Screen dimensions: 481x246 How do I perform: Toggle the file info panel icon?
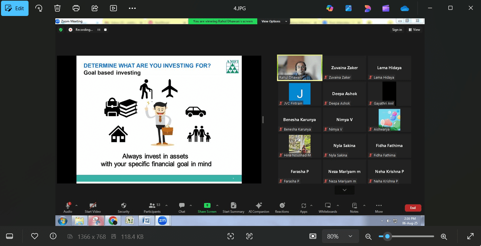(x=53, y=236)
